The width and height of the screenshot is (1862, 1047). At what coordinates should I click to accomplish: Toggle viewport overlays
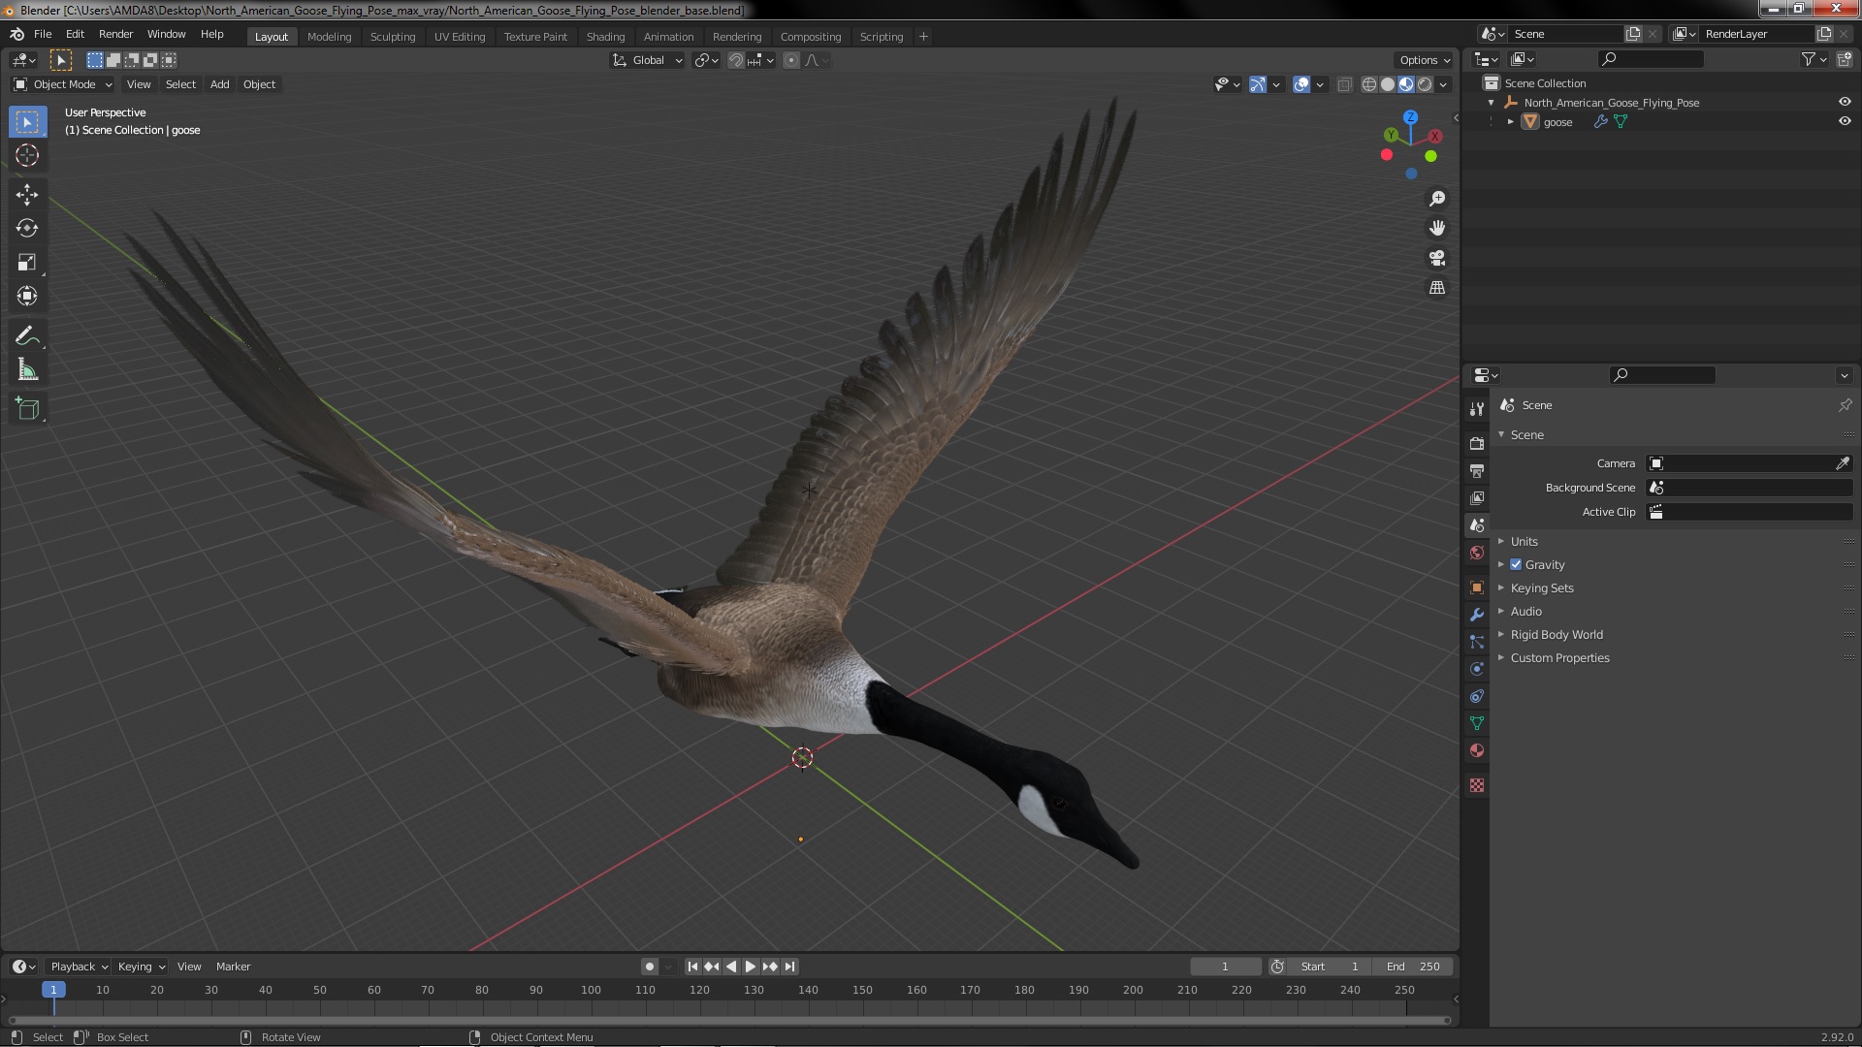(1301, 84)
